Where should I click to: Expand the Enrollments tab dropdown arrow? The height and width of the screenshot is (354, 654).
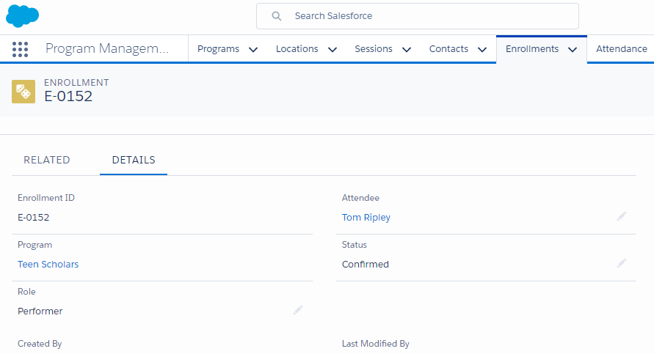[573, 50]
